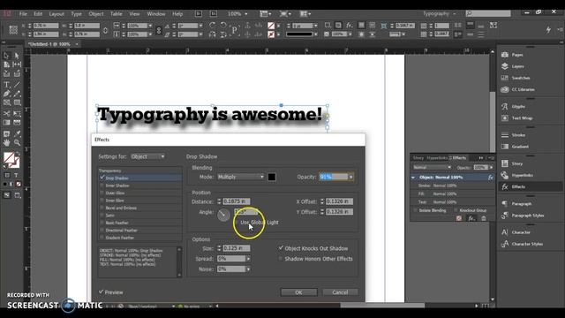565x318 pixels.
Task: Open the blending Mode Multiply dropdown
Action: click(241, 177)
